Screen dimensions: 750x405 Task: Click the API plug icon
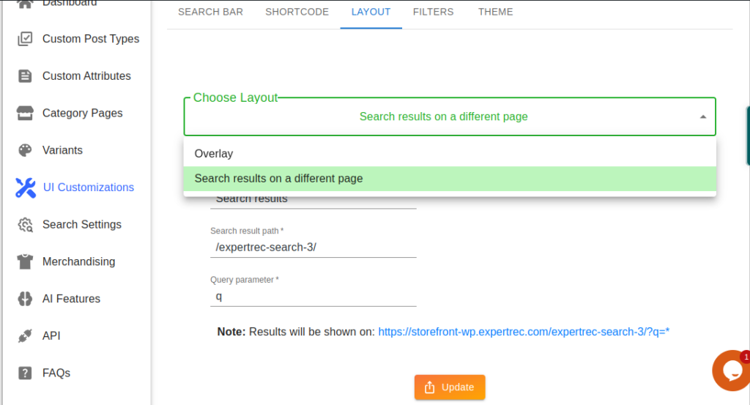[x=25, y=336]
